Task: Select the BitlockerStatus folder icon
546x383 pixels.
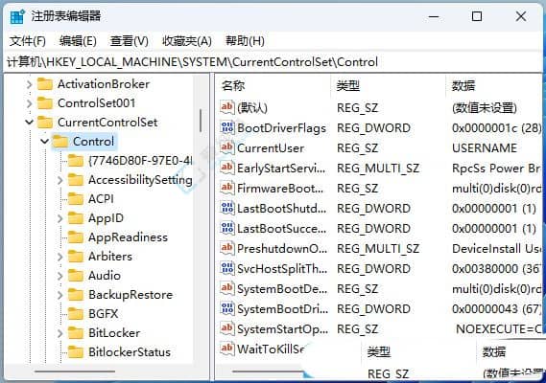Action: tap(76, 352)
